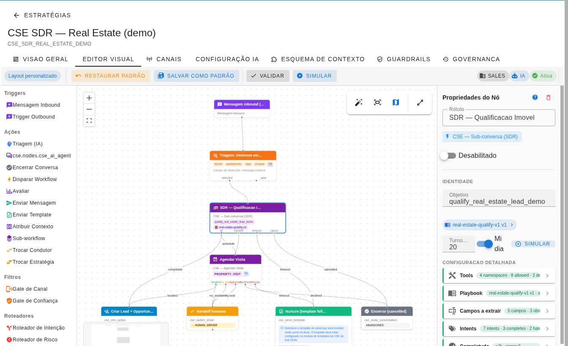Expand the Playbook configuration row
568x346 pixels.
pyautogui.click(x=499, y=293)
